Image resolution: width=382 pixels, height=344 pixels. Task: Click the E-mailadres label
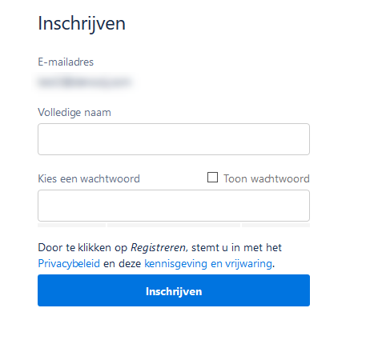click(x=66, y=62)
